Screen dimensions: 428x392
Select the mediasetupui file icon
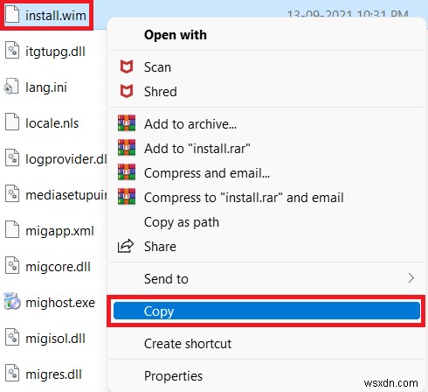pyautogui.click(x=12, y=193)
